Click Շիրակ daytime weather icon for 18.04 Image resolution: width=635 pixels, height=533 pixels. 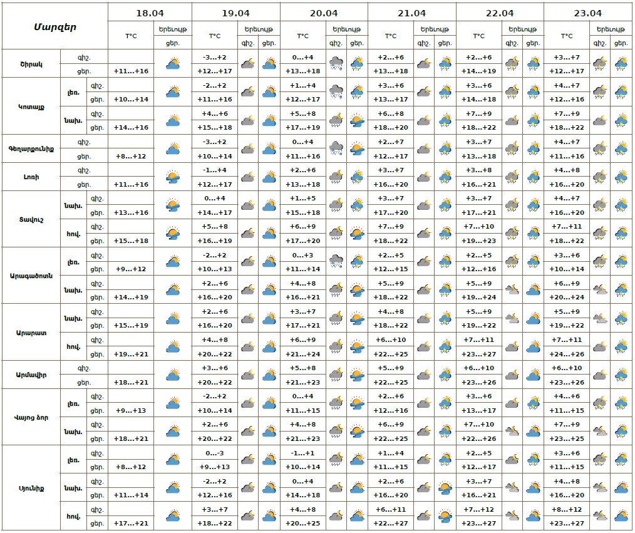point(173,64)
